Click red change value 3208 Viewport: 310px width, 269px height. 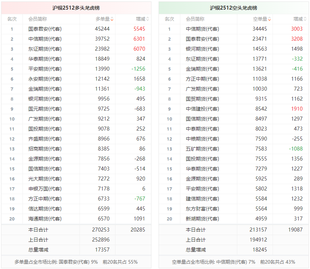tap(297, 39)
